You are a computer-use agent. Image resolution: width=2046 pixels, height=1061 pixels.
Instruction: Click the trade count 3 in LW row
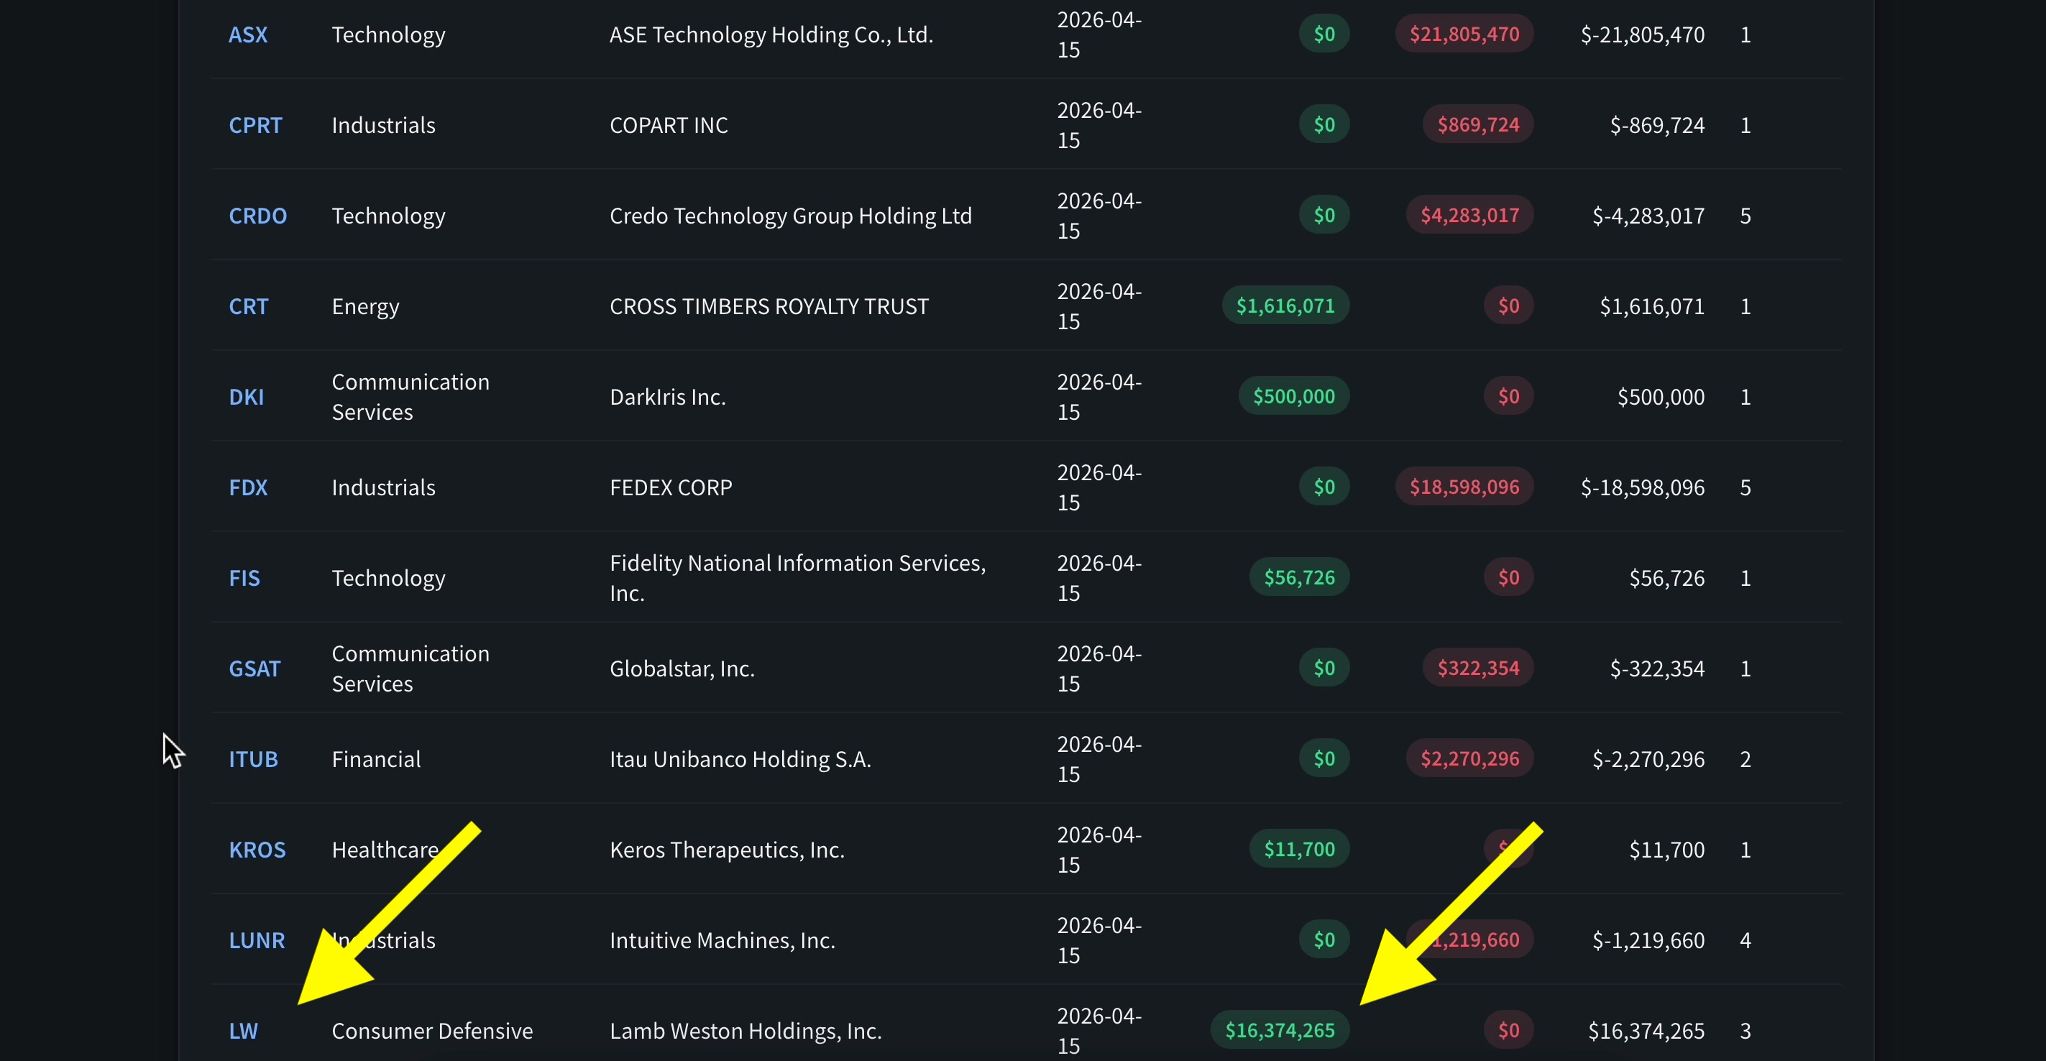pos(1745,1030)
